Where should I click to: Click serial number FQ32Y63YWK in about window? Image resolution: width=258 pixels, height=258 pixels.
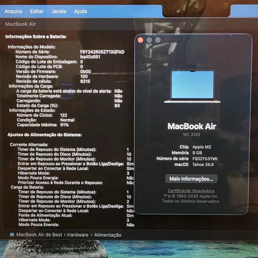(205, 159)
